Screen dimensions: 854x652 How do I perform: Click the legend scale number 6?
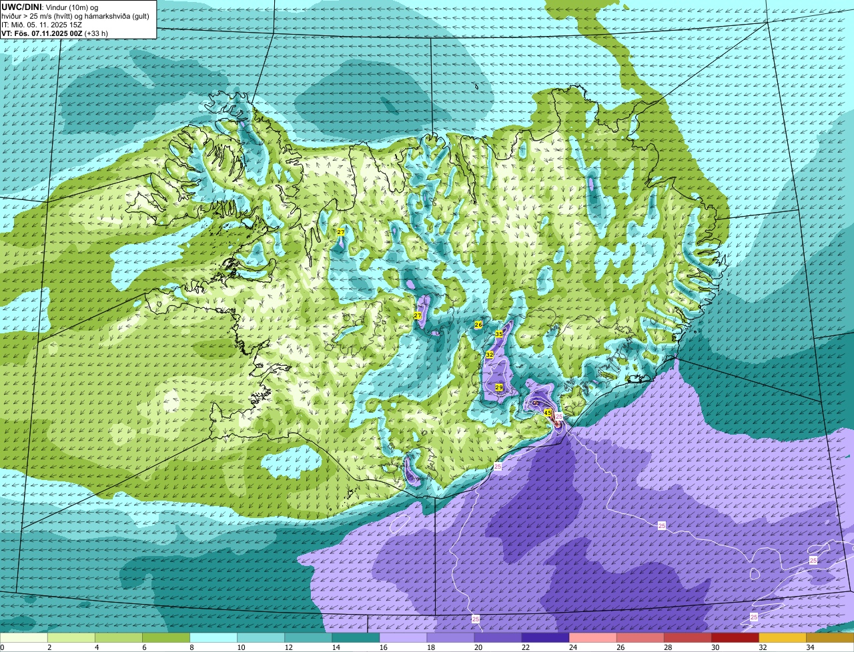coord(143,647)
